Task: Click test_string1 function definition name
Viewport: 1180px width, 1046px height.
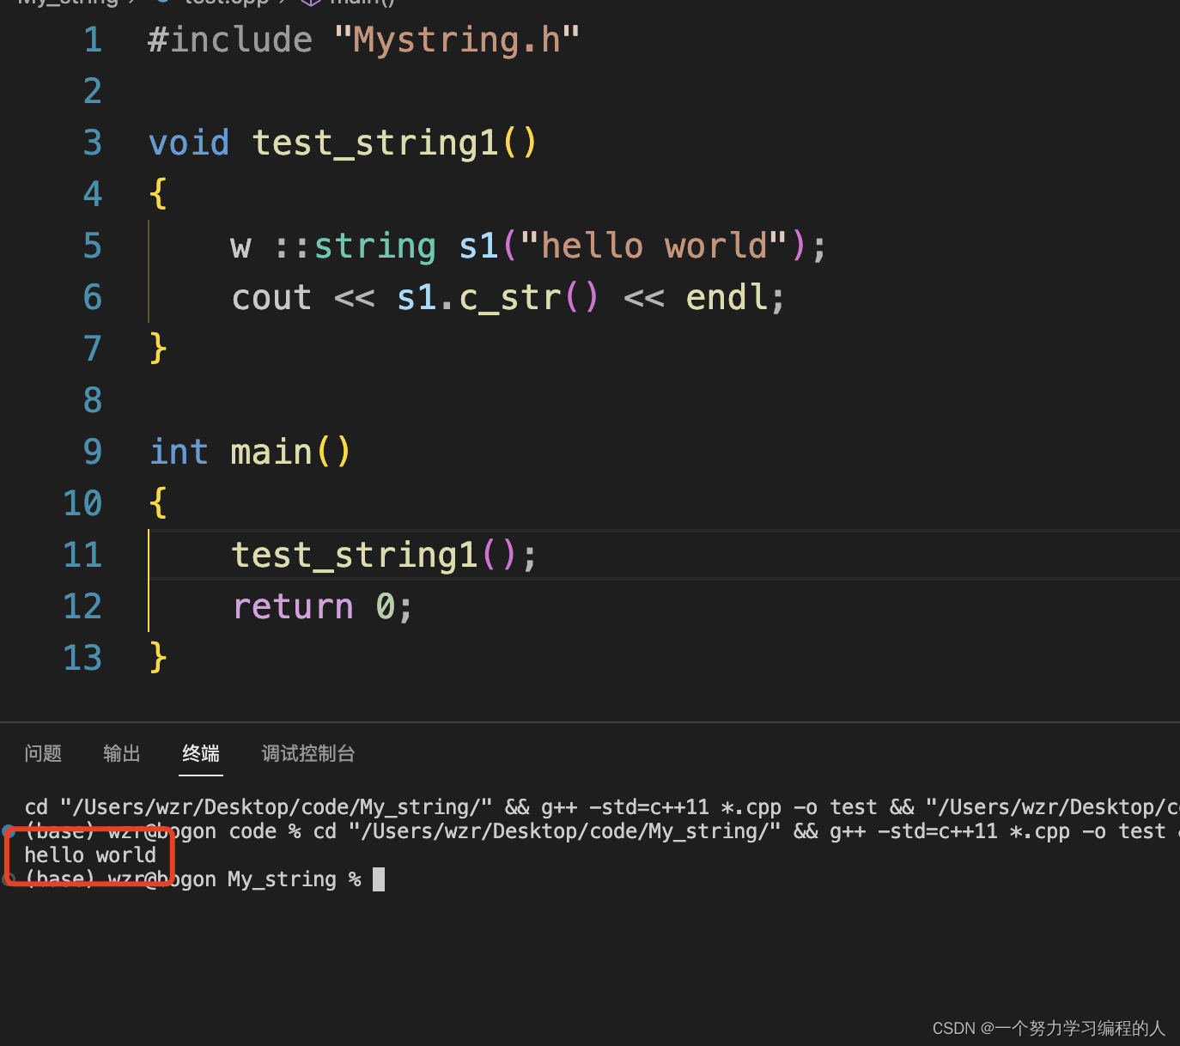Action: point(375,143)
